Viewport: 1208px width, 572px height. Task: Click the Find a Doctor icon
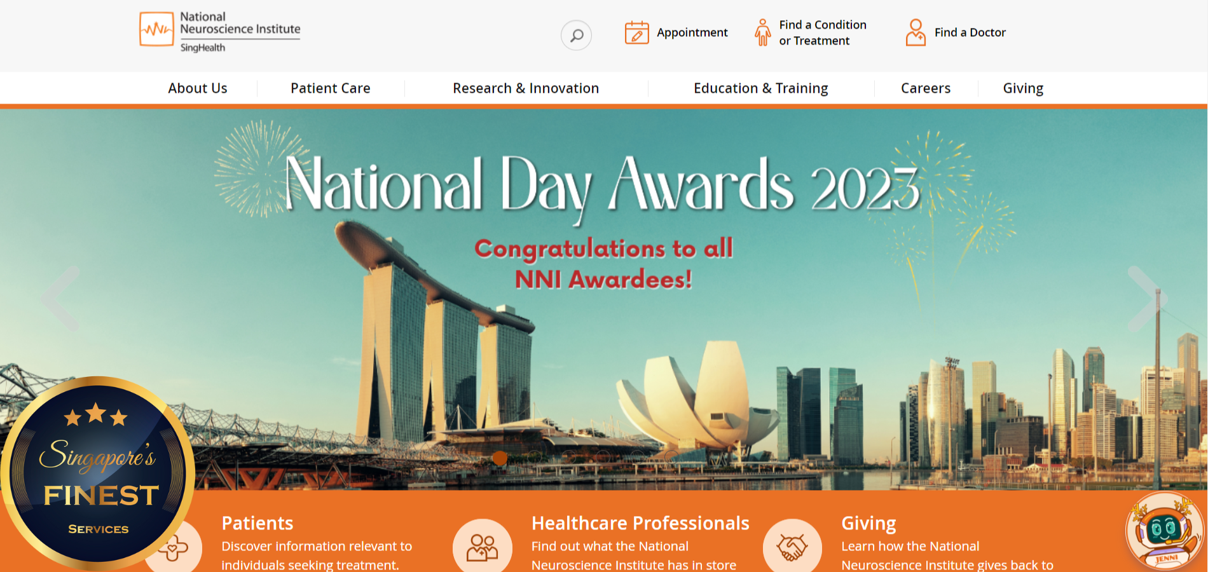click(x=916, y=32)
